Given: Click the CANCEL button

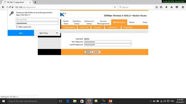Looking at the screenshot, I should click(96, 52).
